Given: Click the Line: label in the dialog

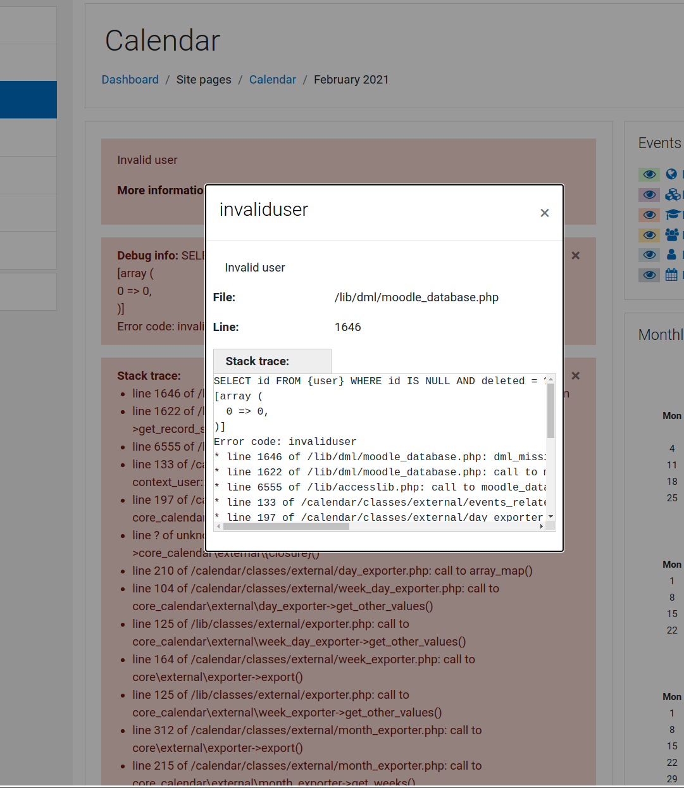Looking at the screenshot, I should coord(226,327).
